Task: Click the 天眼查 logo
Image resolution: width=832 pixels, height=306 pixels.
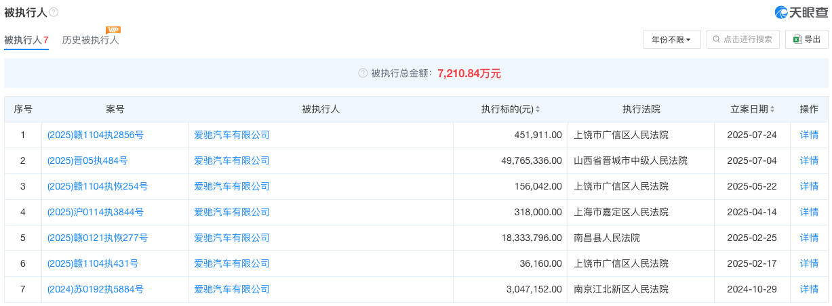Action: coord(801,12)
